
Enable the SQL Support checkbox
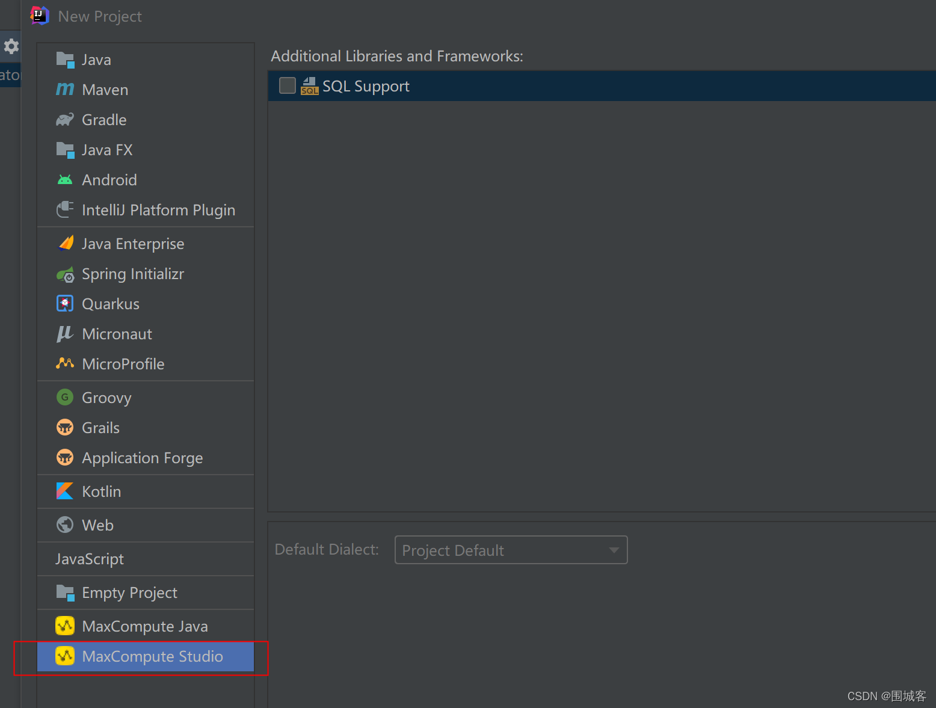[x=288, y=85]
